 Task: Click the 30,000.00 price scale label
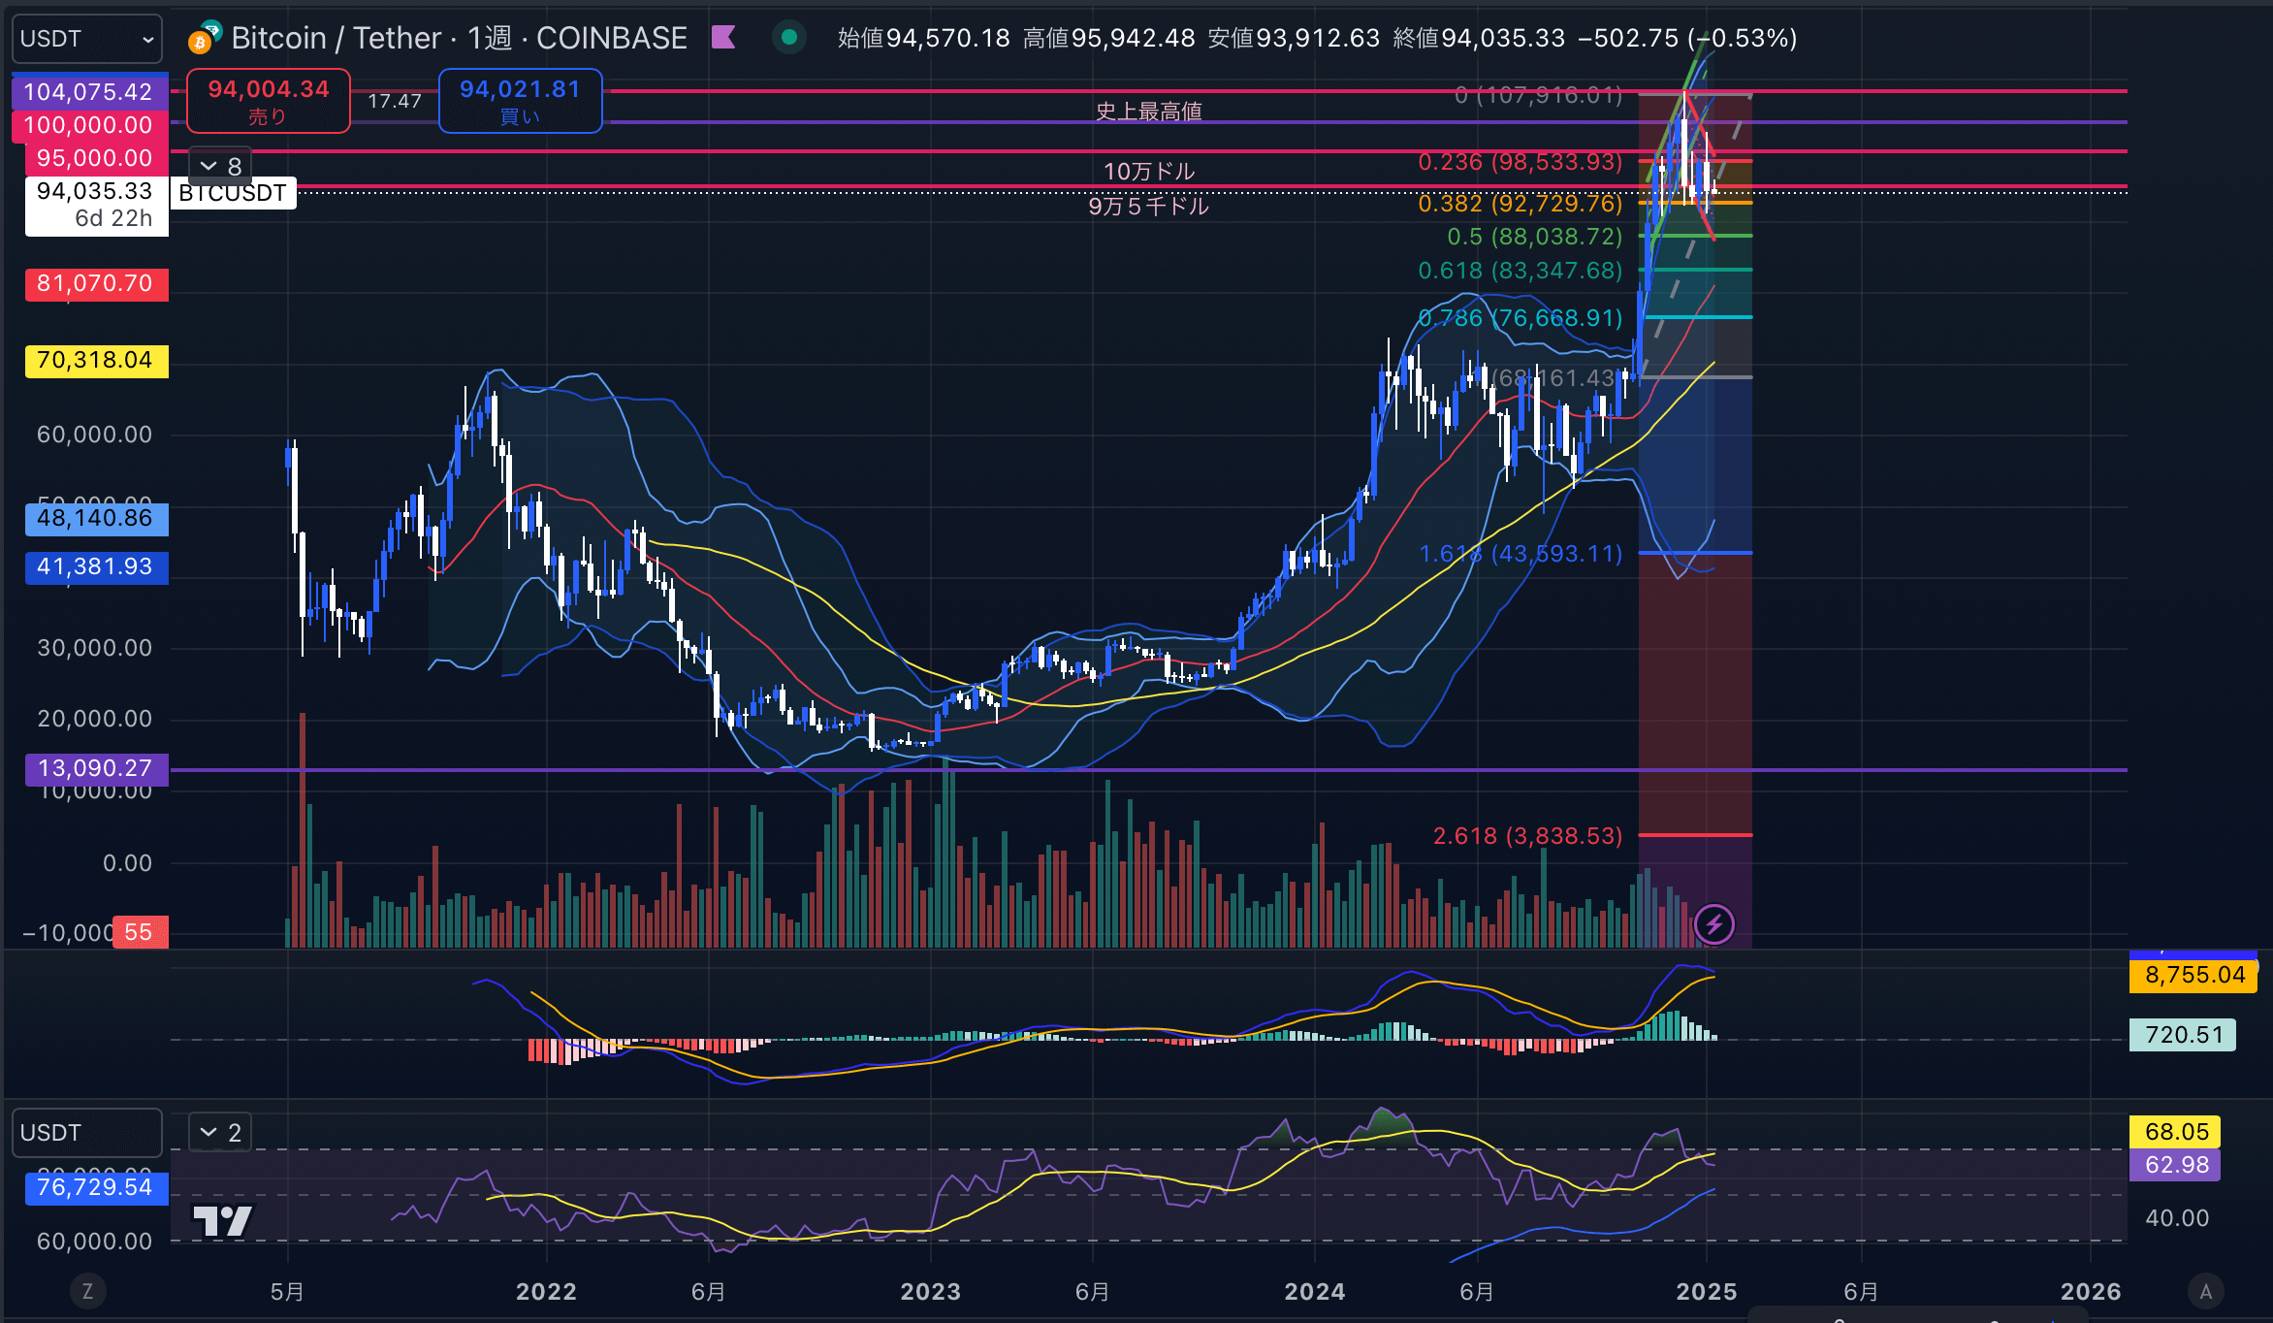(94, 648)
